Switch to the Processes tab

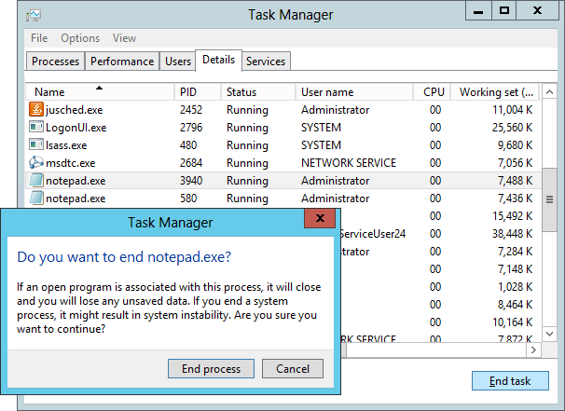tap(55, 62)
